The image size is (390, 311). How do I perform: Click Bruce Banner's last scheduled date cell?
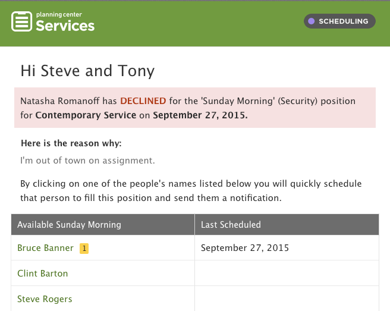245,248
